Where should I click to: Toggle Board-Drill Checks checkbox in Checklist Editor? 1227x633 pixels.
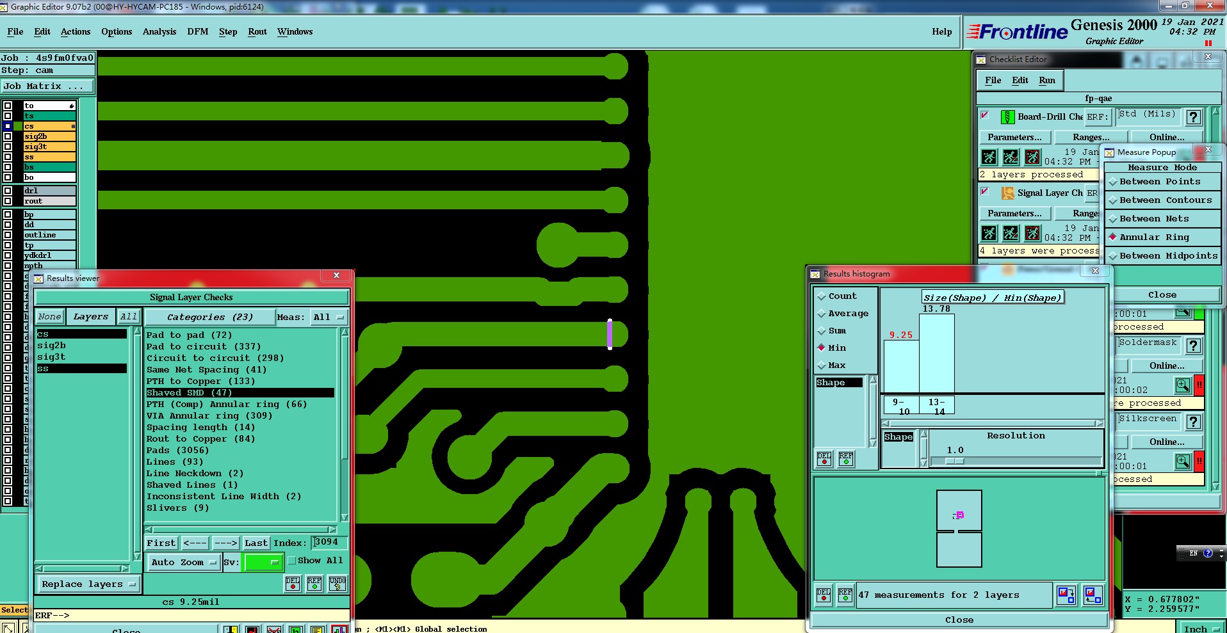985,115
